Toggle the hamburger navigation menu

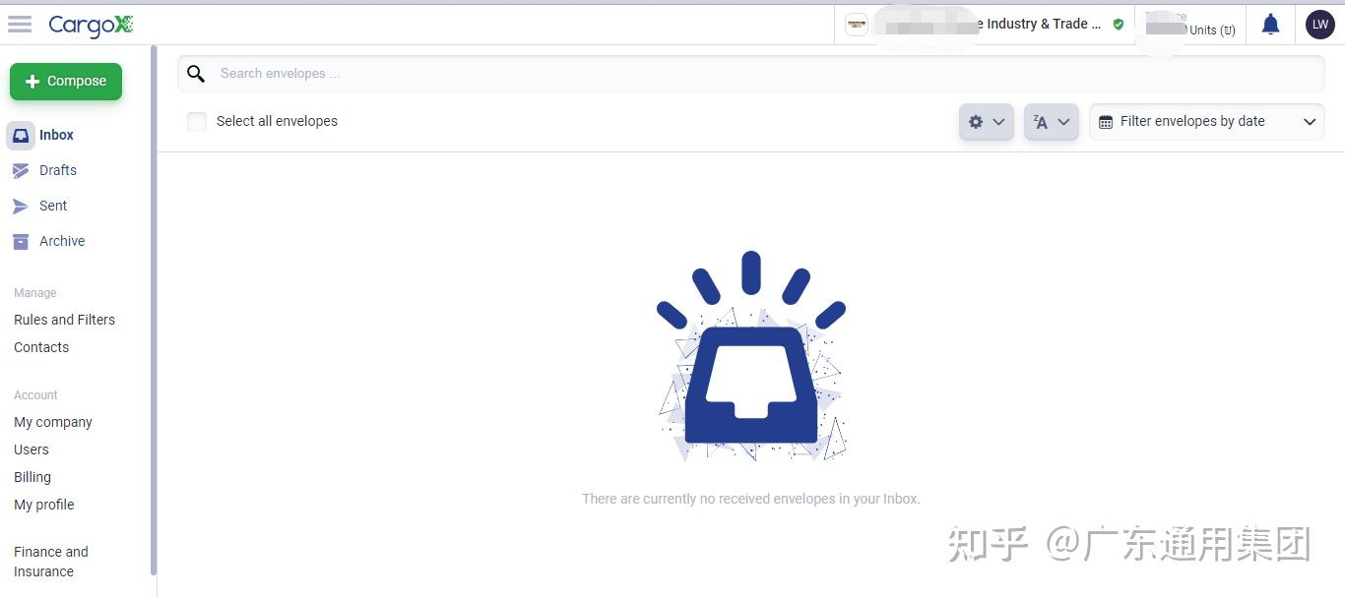point(20,24)
